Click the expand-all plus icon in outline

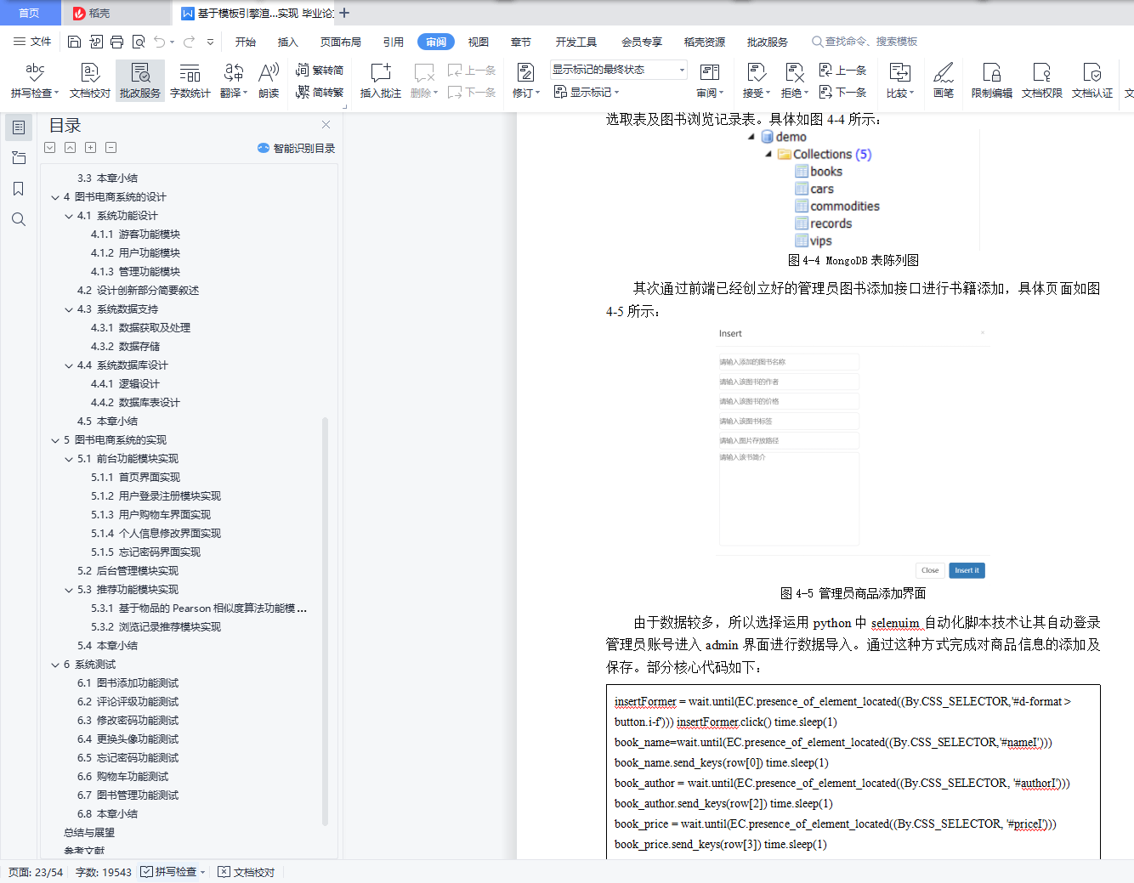click(90, 148)
